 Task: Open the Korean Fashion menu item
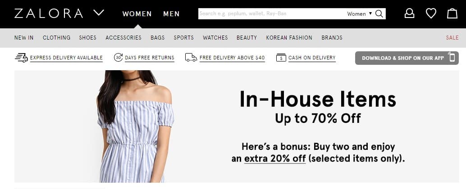pyautogui.click(x=289, y=38)
